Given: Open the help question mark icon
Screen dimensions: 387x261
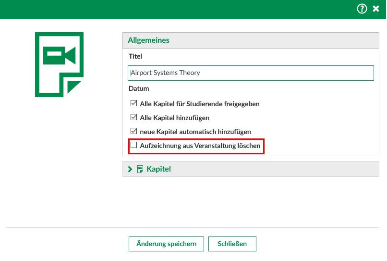Looking at the screenshot, I should (x=362, y=9).
